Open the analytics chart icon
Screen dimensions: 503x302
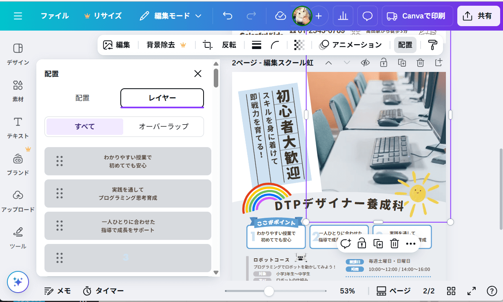343,16
